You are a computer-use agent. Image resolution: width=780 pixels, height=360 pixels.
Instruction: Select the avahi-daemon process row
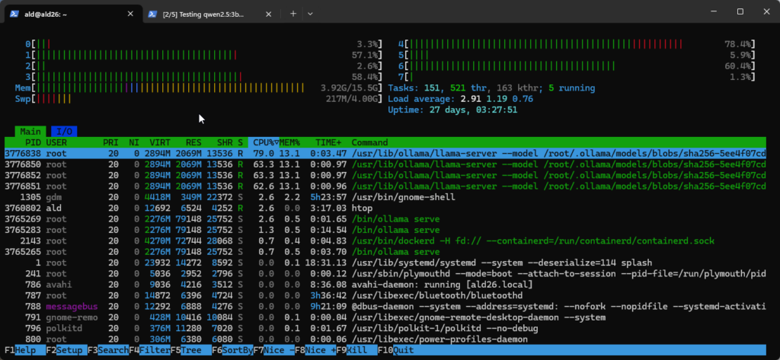point(385,285)
